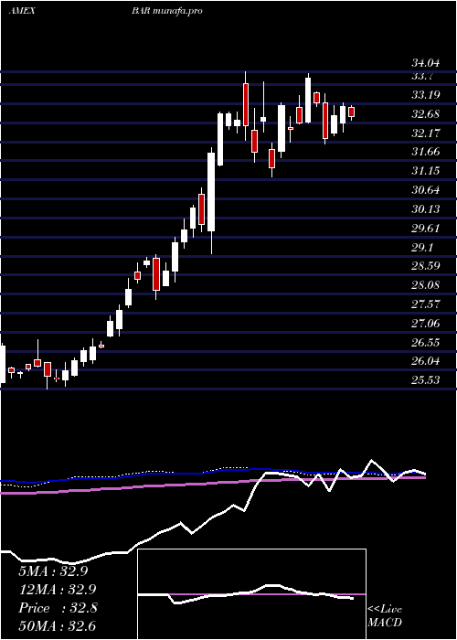Select the 28.08 price axis label
Viewport: 457px width, 640px height.
(x=425, y=285)
